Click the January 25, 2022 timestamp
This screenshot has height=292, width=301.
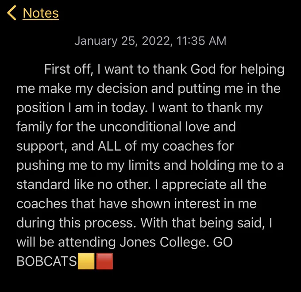click(x=150, y=41)
